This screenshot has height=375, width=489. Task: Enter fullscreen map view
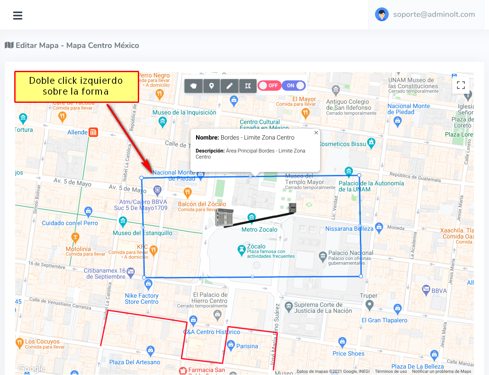point(460,85)
